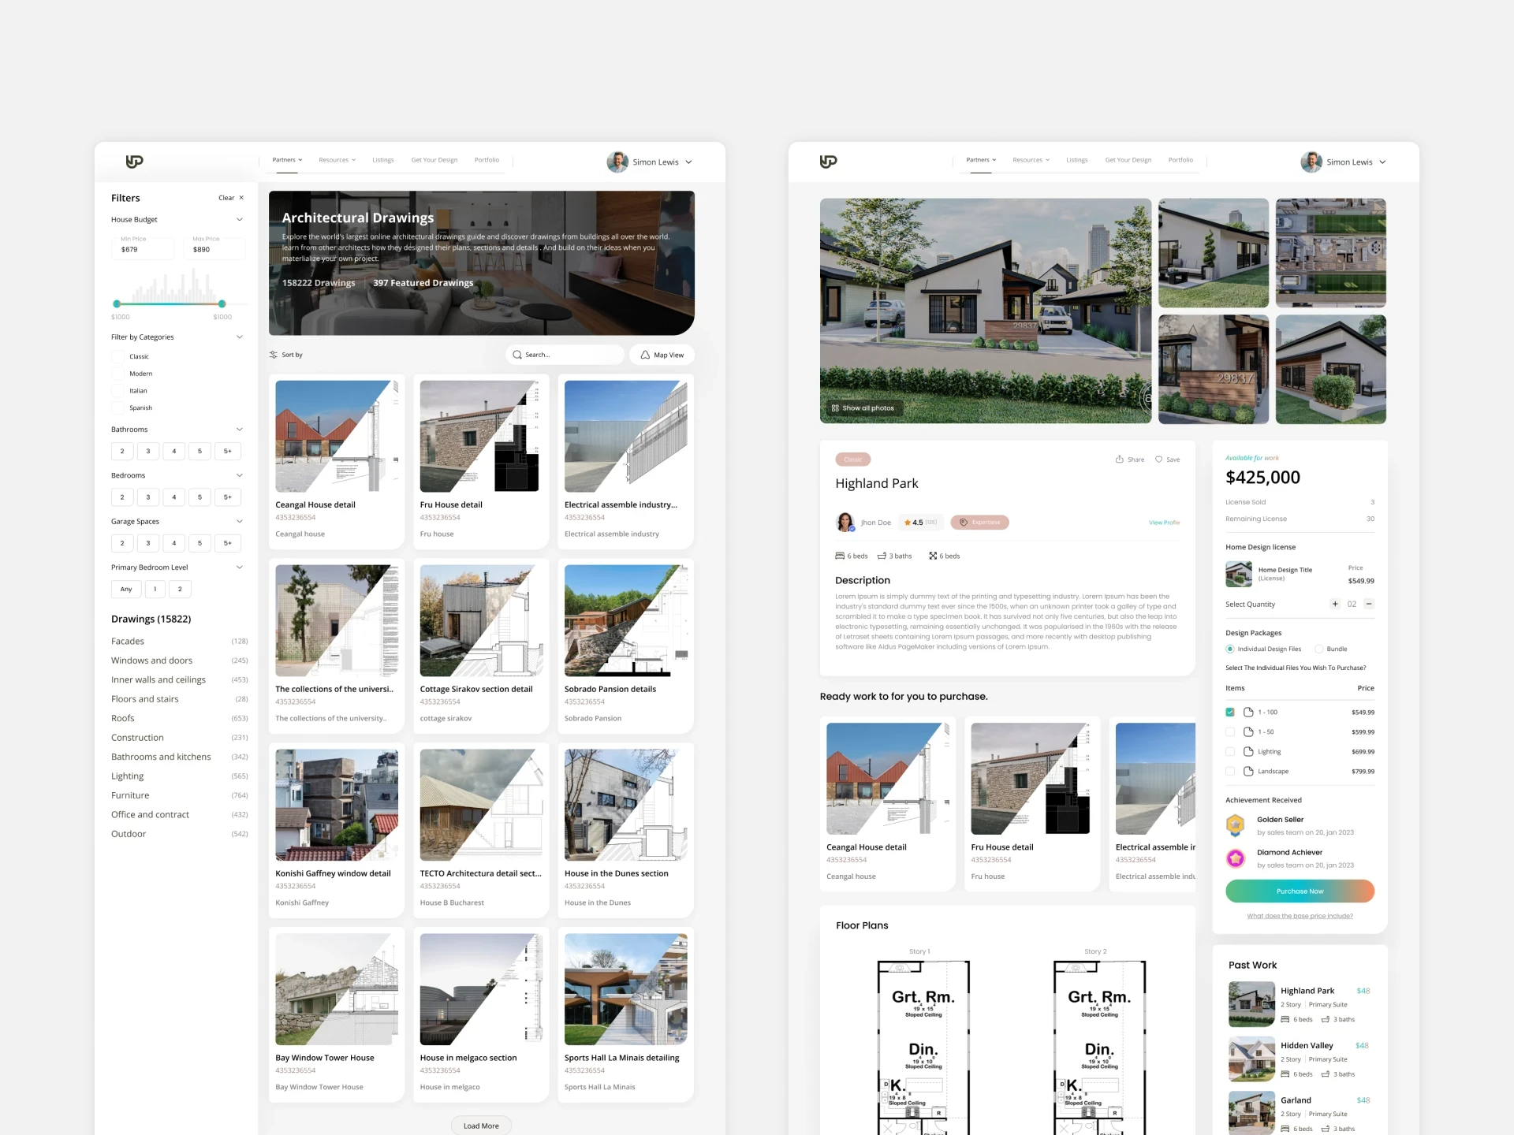Click the Sort by filter icon
The width and height of the screenshot is (1514, 1135).
click(274, 355)
